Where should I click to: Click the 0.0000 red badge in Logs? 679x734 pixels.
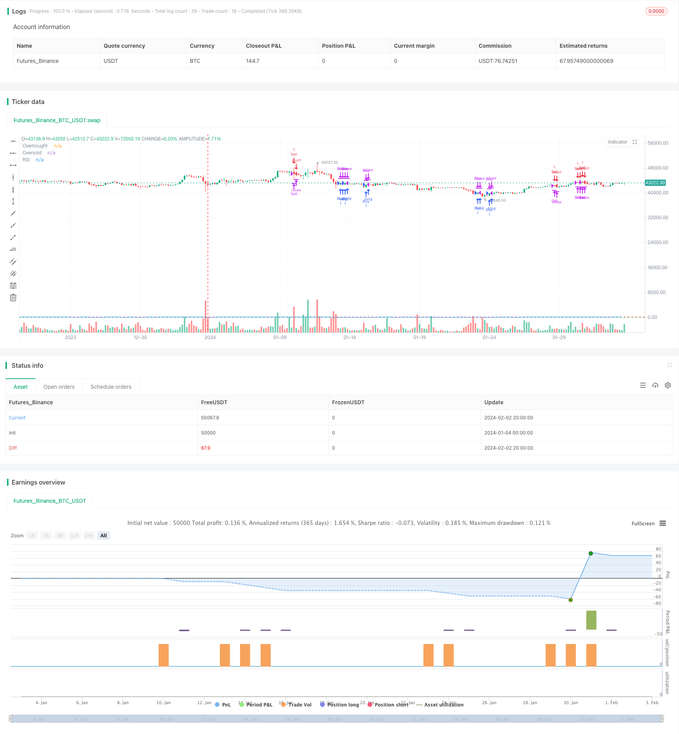(x=656, y=11)
